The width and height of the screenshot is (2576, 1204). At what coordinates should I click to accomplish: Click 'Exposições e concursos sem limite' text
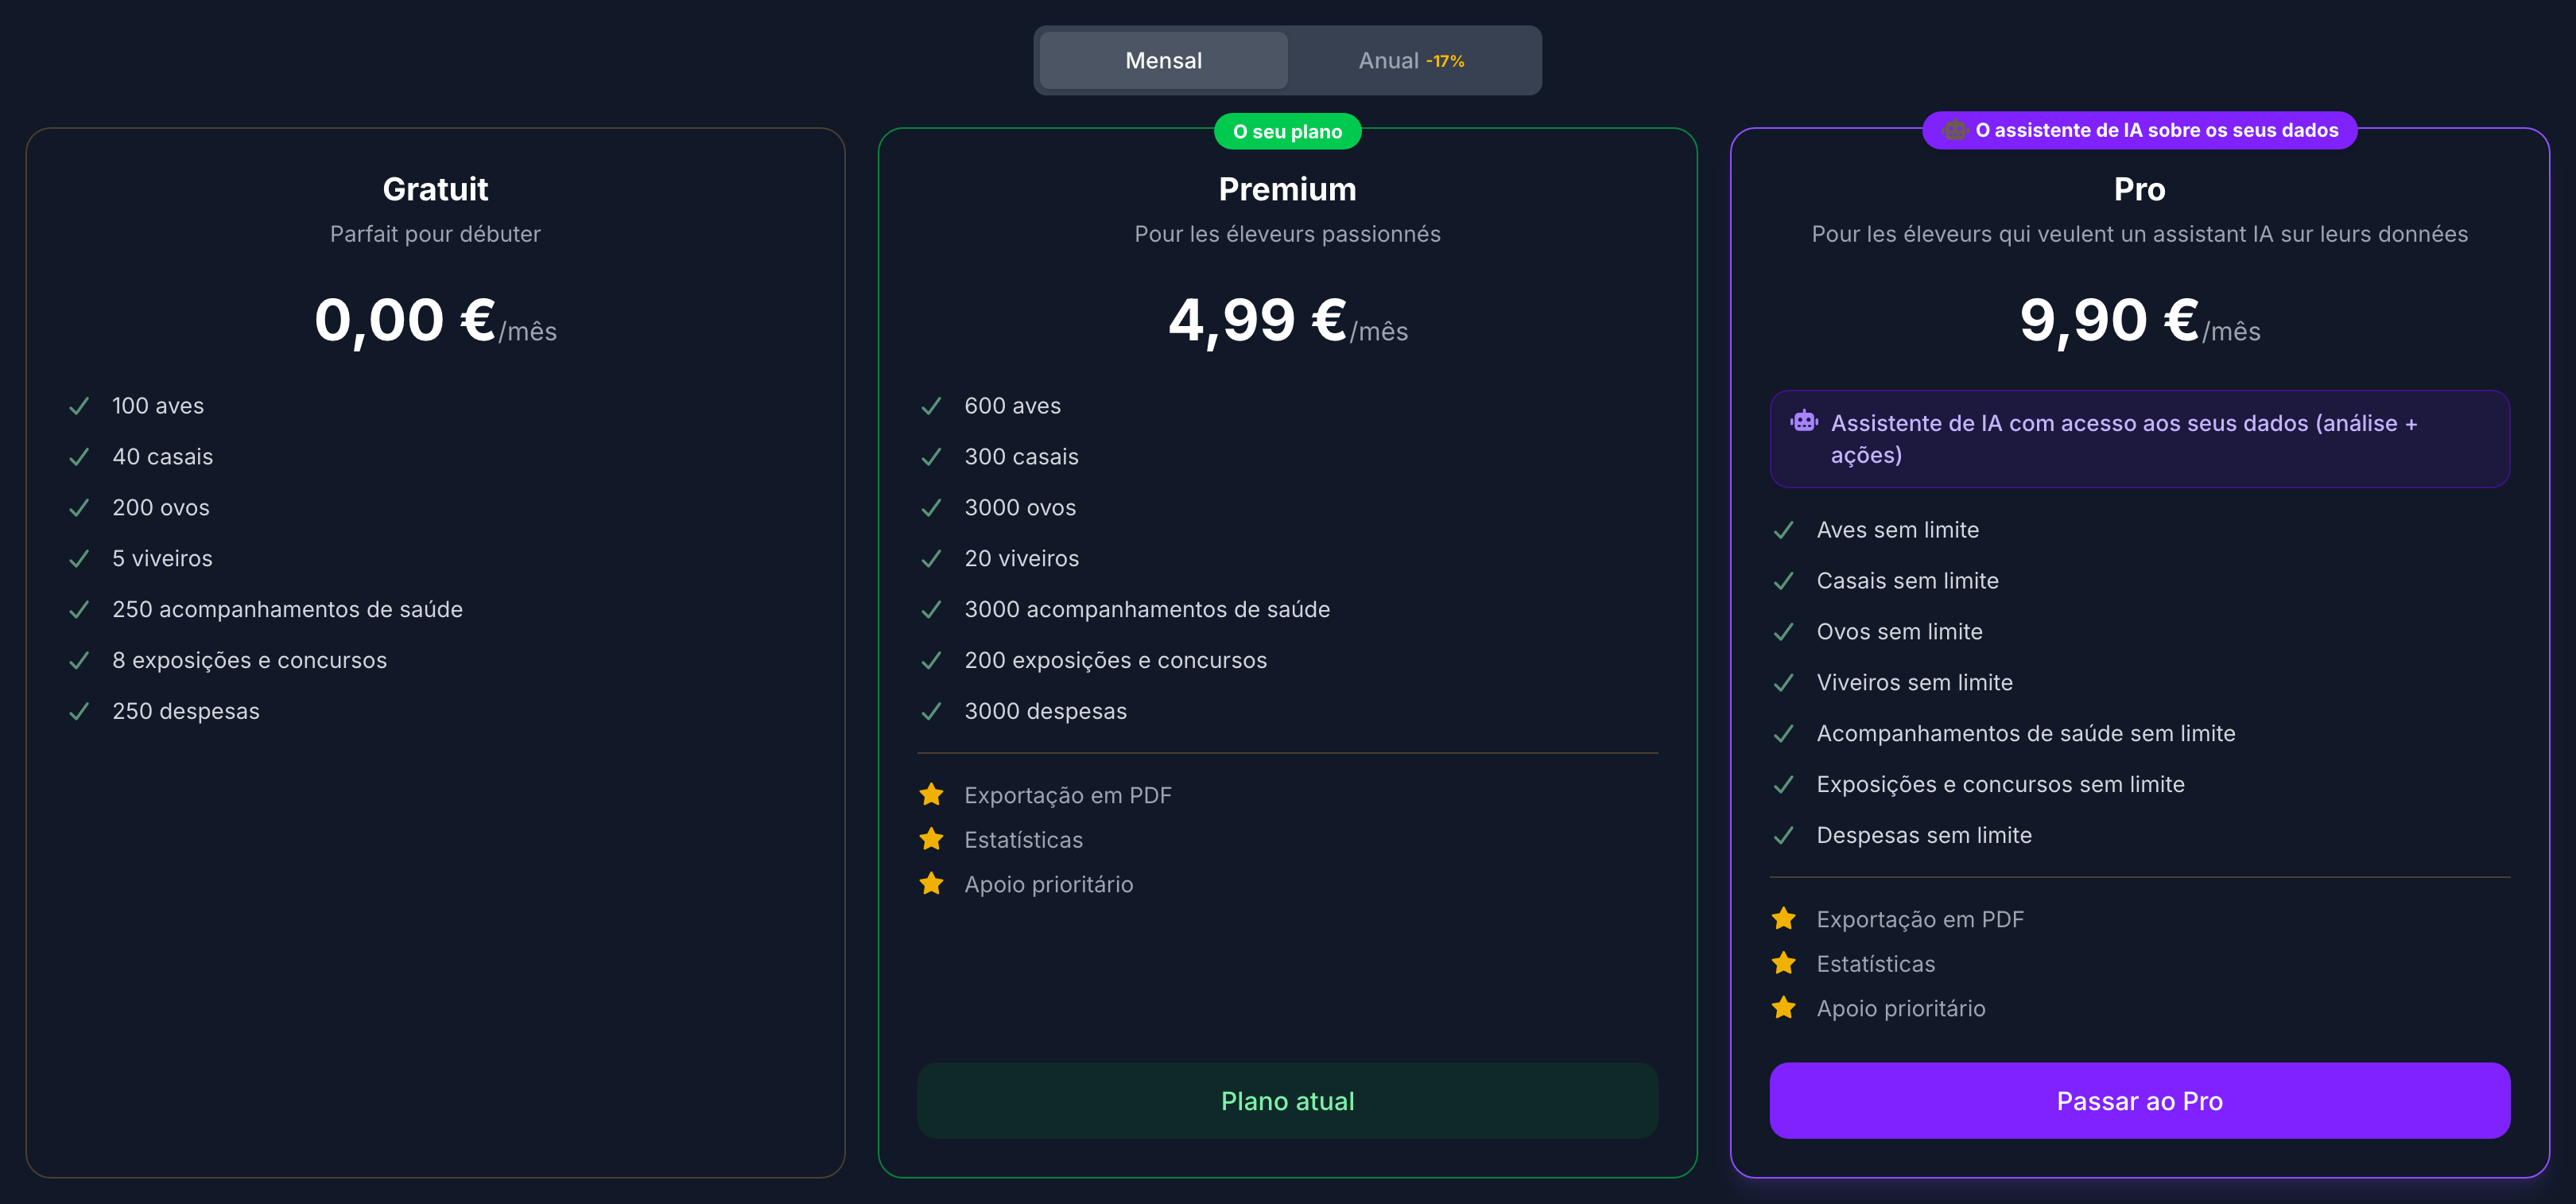[x=2000, y=784]
